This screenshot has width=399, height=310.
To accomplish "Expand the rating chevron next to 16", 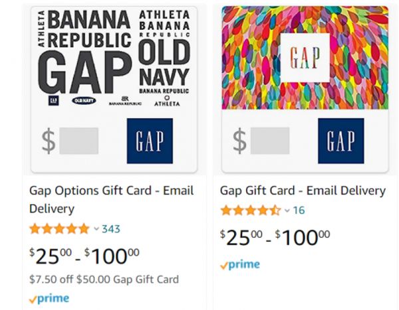I will 287,210.
